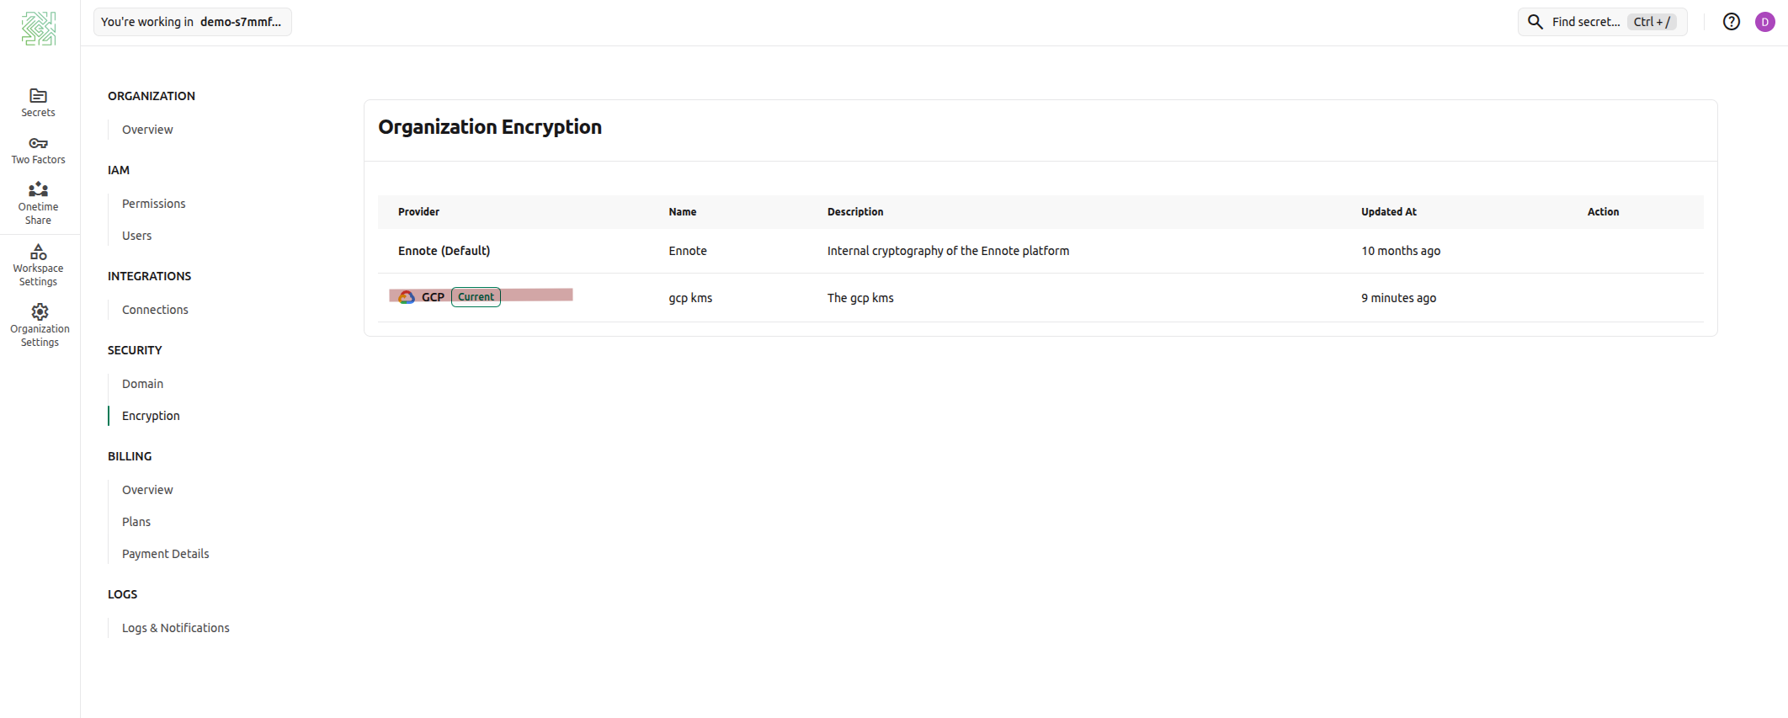Click the '10 months ago' cell
This screenshot has height=718, width=1788.
1401,251
